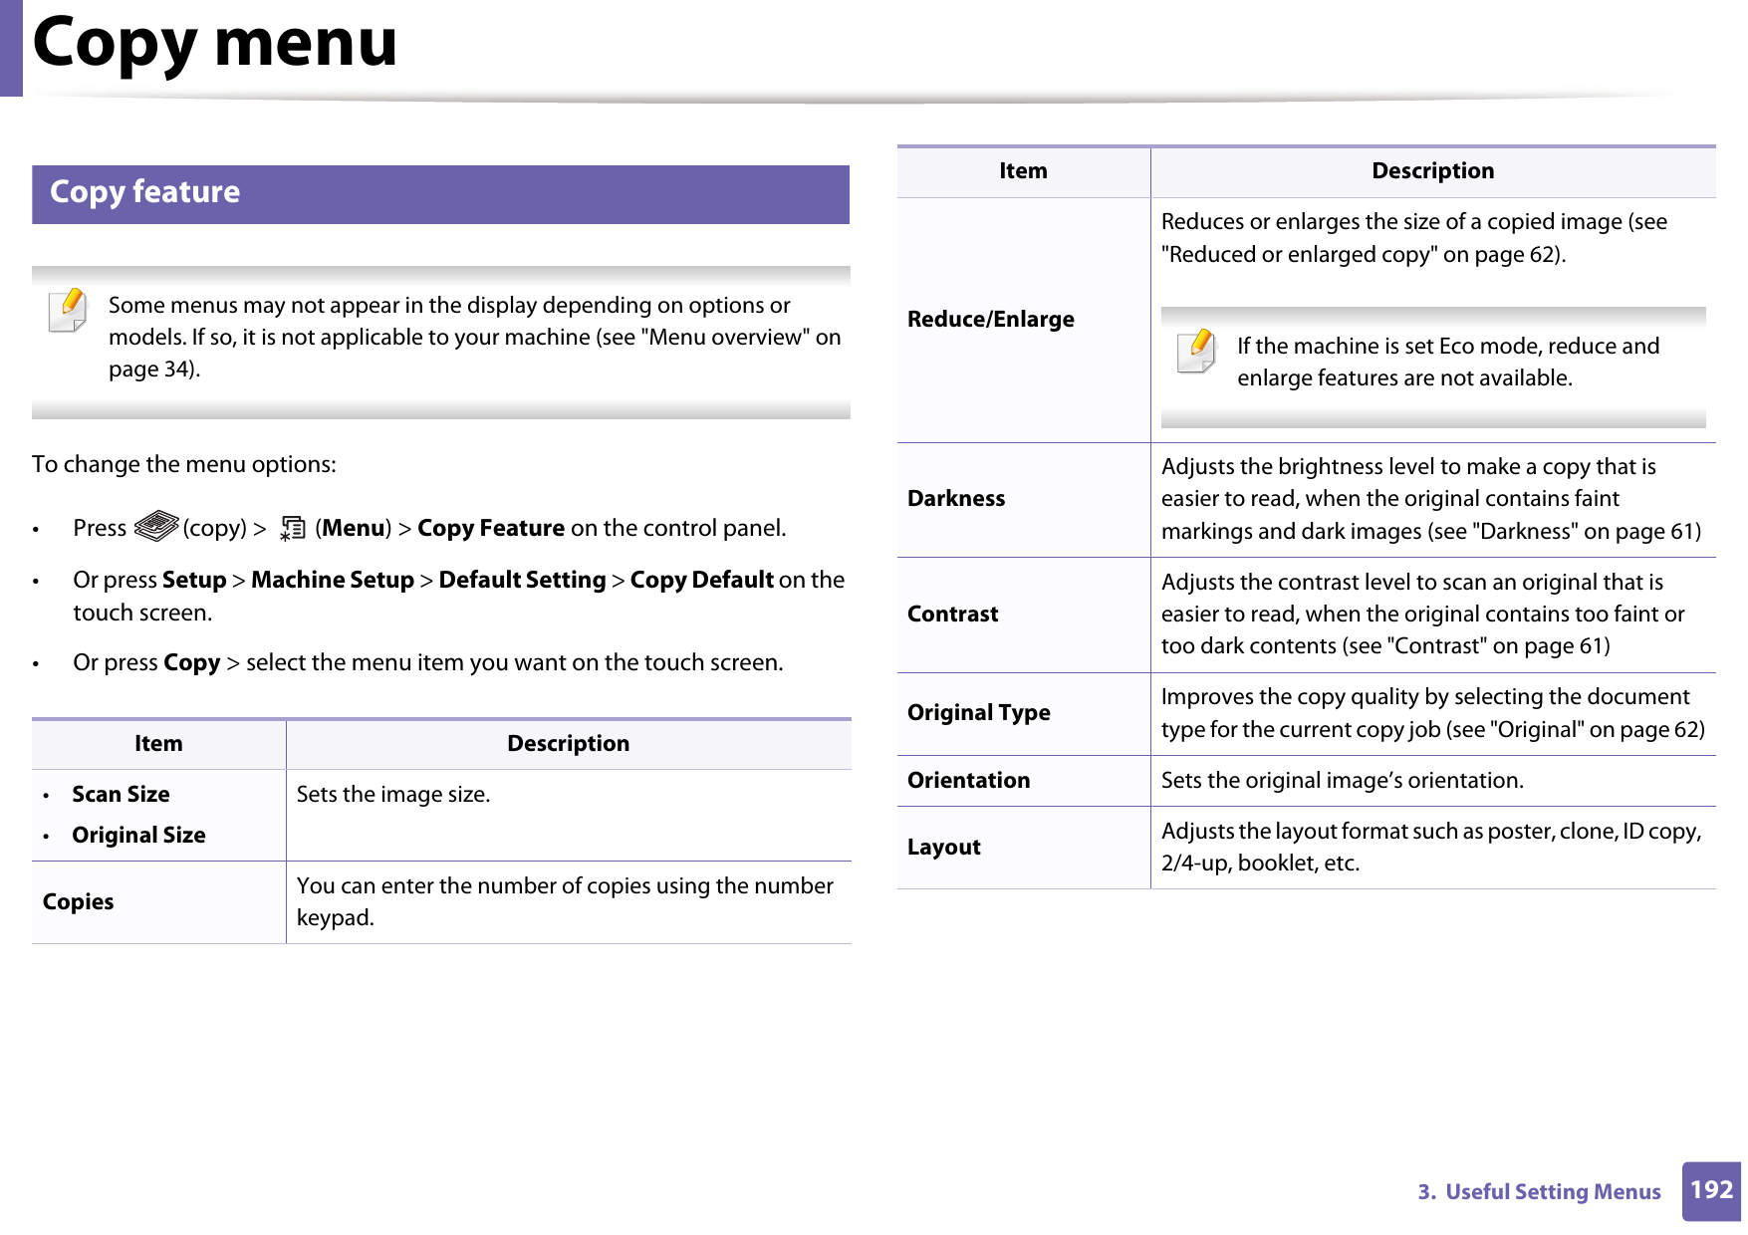Click the page number 192 badge

click(x=1711, y=1190)
